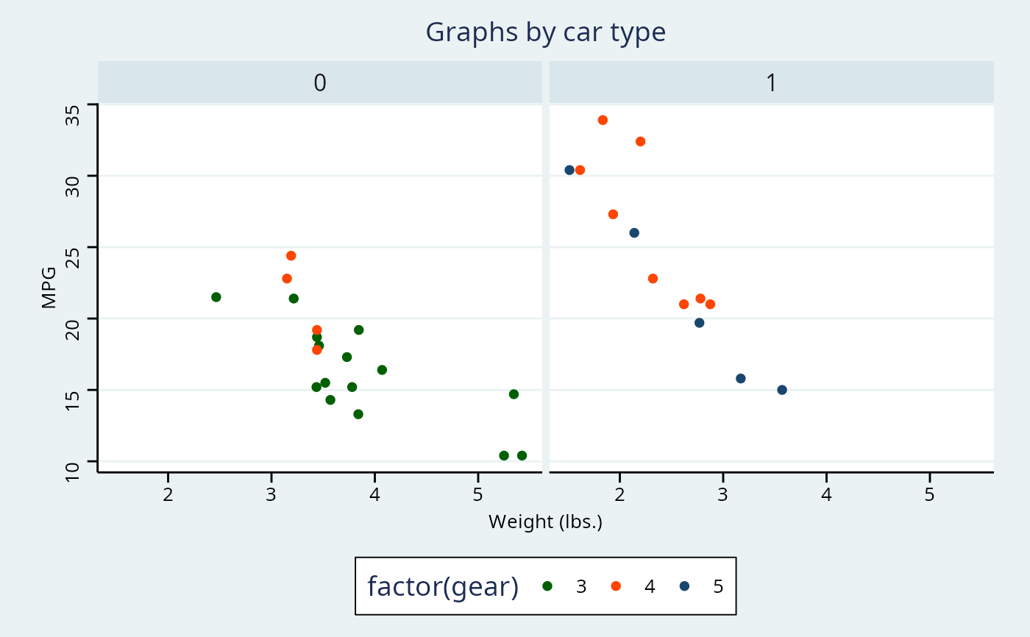Click the x-axis tick 5 in panel 1
The height and width of the screenshot is (637, 1030).
tap(929, 494)
